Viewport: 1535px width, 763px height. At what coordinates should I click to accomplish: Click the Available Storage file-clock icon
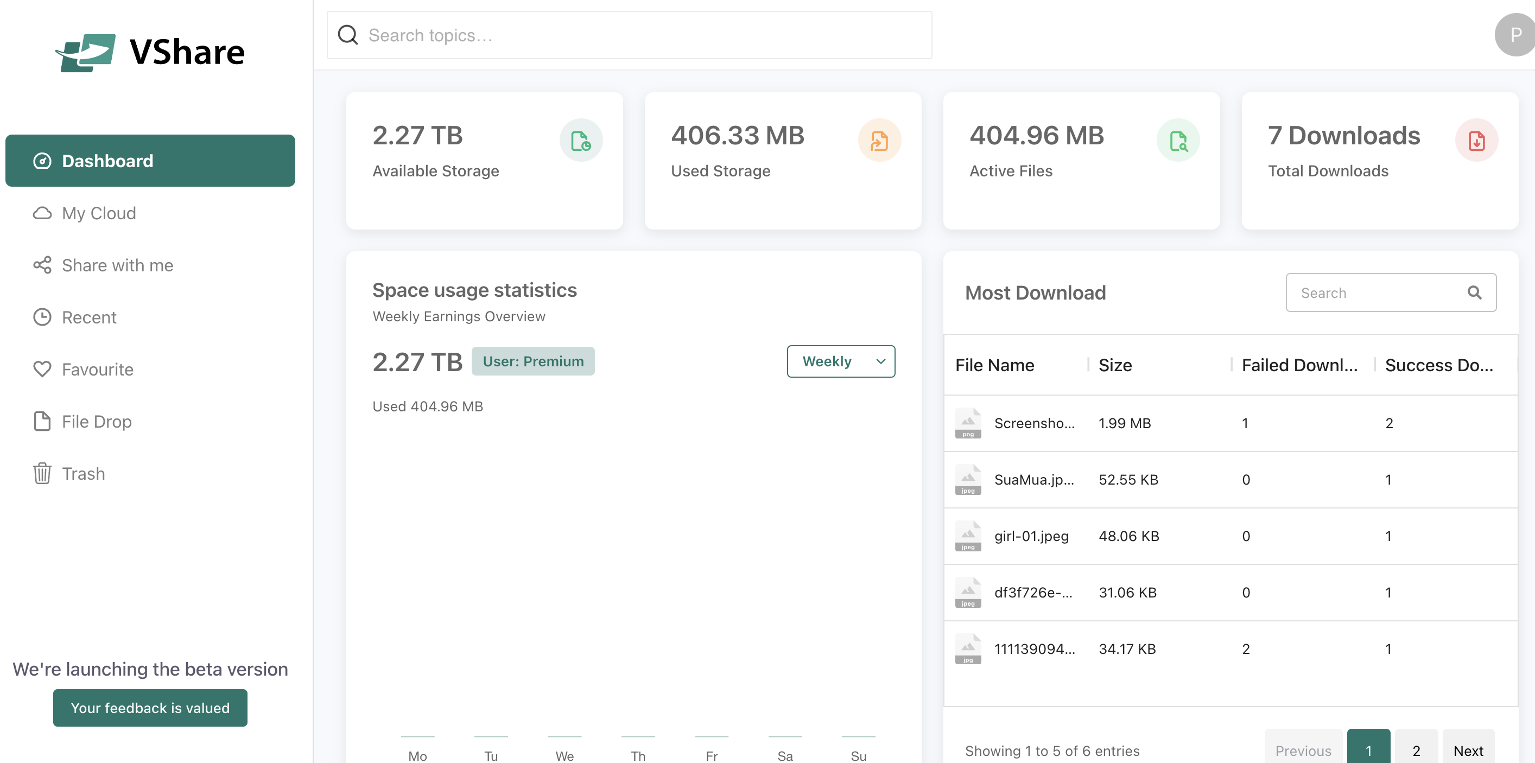581,141
